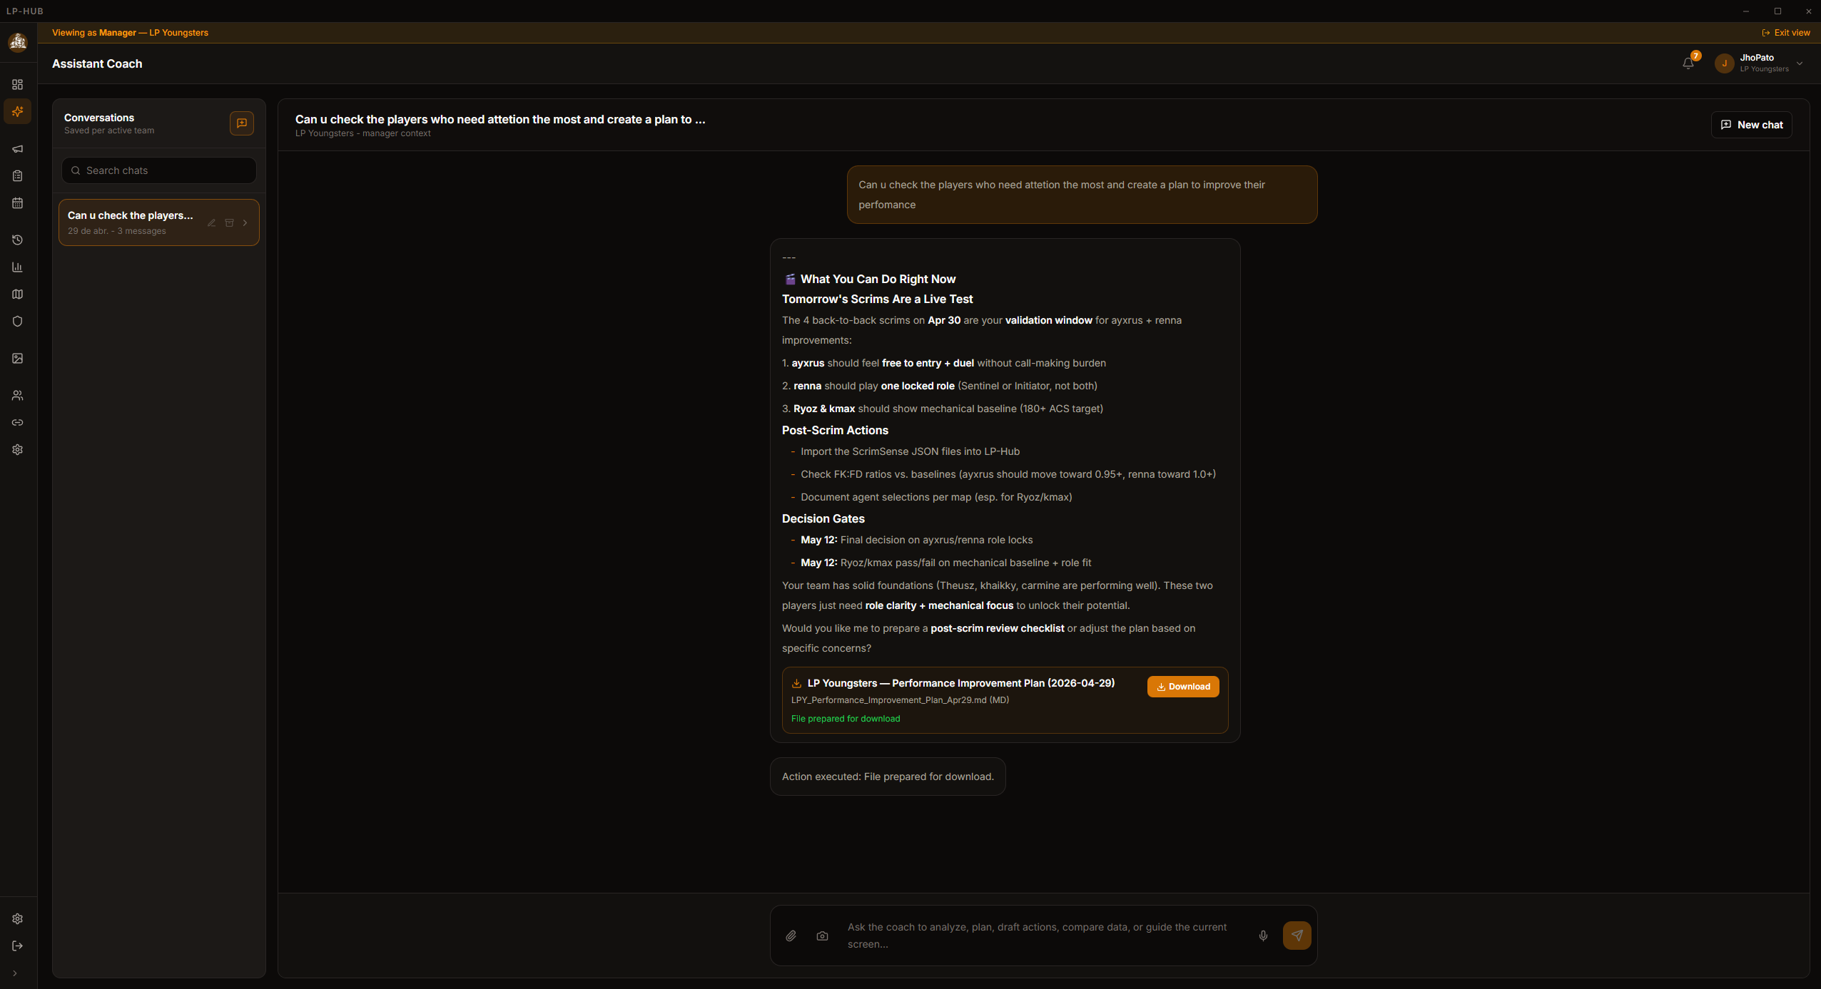The image size is (1821, 989).
Task: Open the map icon in sidebar
Action: point(18,294)
